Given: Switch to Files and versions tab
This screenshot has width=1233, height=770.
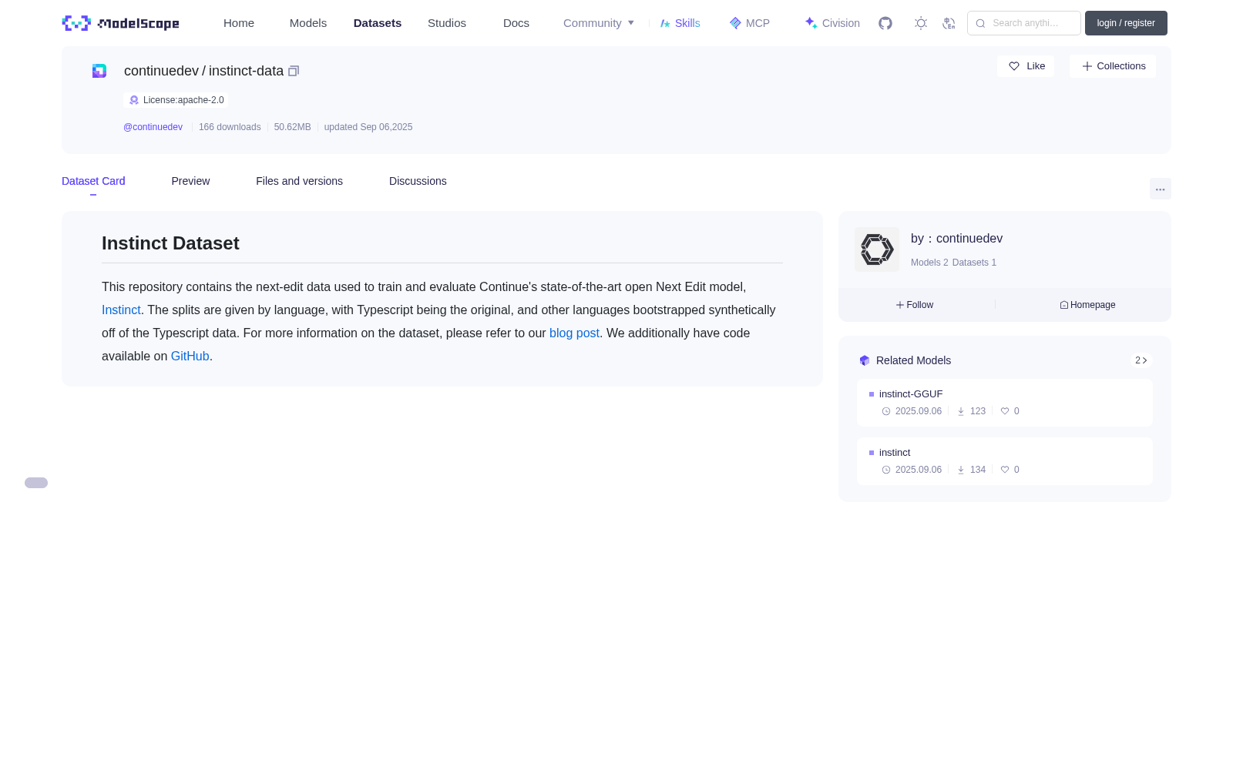Looking at the screenshot, I should [299, 181].
